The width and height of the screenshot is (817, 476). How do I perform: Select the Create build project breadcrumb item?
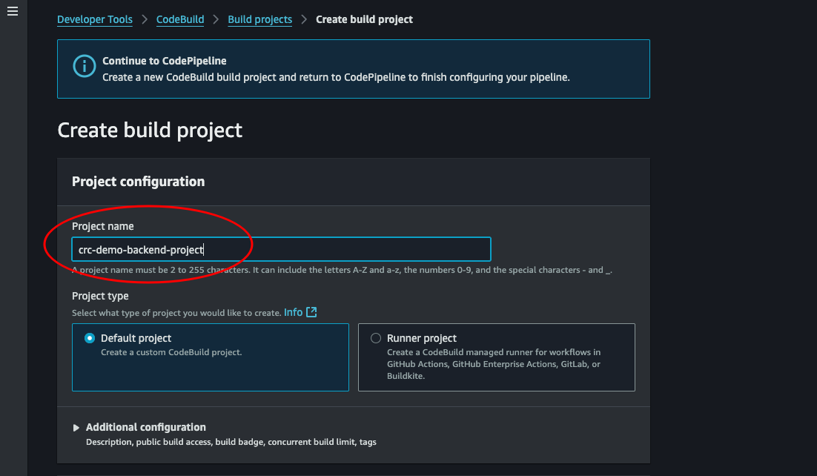364,19
